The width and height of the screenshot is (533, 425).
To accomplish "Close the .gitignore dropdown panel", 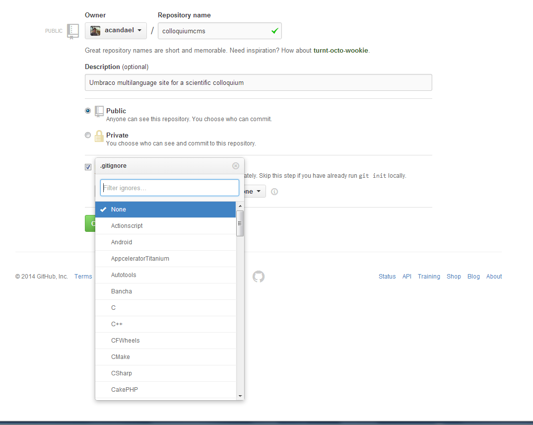I will pyautogui.click(x=236, y=165).
